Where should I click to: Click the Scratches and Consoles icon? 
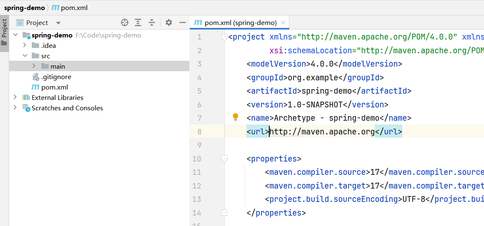click(x=26, y=108)
